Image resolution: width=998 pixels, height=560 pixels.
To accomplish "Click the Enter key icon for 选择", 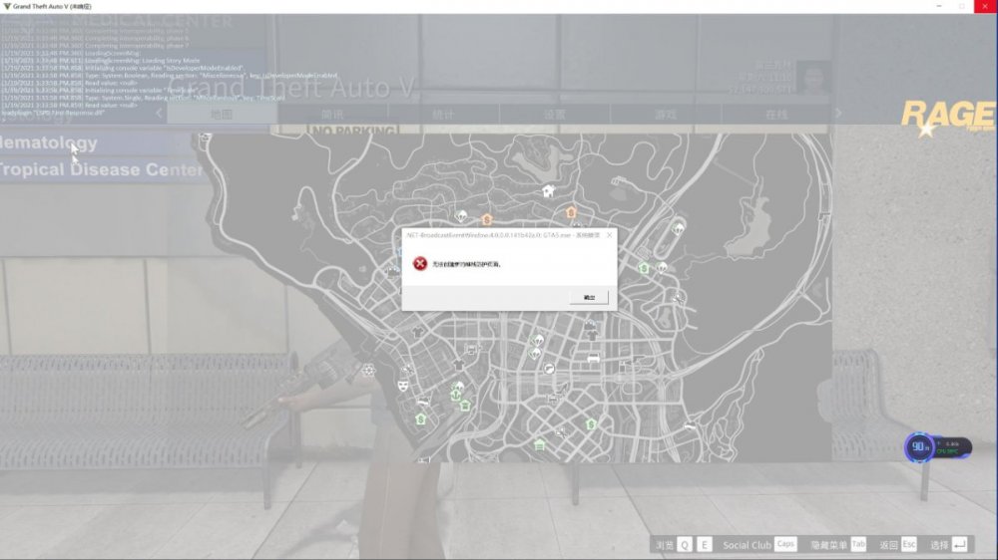I will pos(959,545).
